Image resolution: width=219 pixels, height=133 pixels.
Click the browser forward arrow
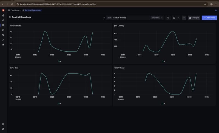[x=8, y=4]
